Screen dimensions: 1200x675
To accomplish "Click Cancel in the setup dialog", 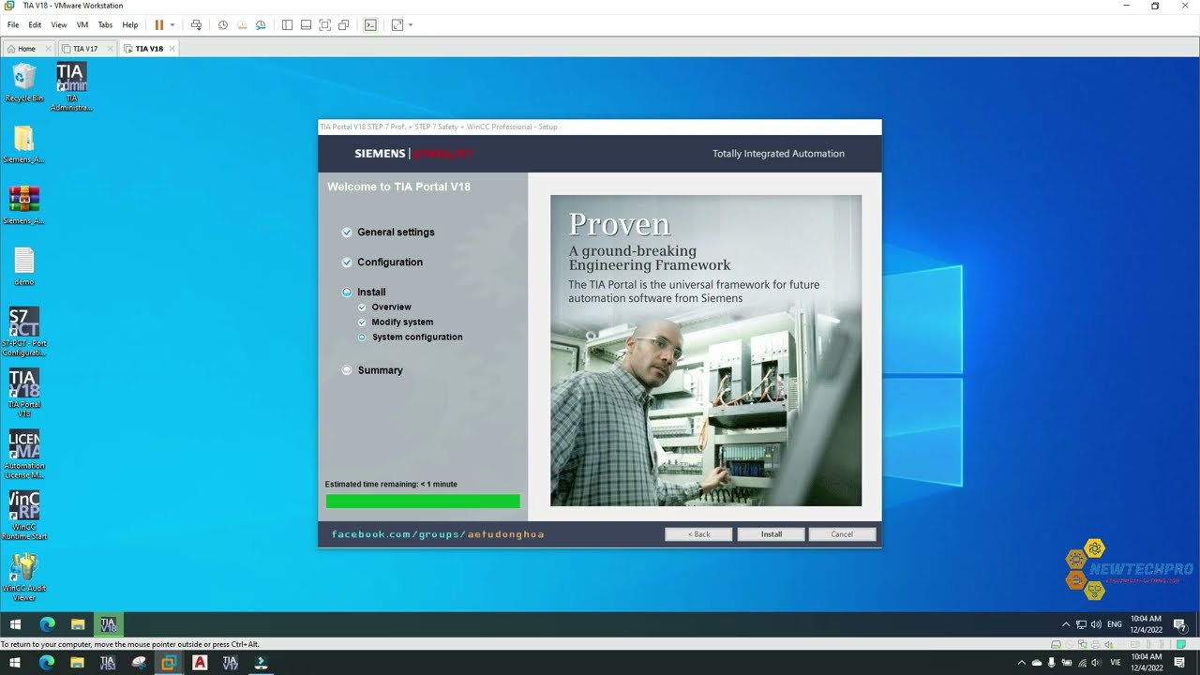I will pos(842,534).
